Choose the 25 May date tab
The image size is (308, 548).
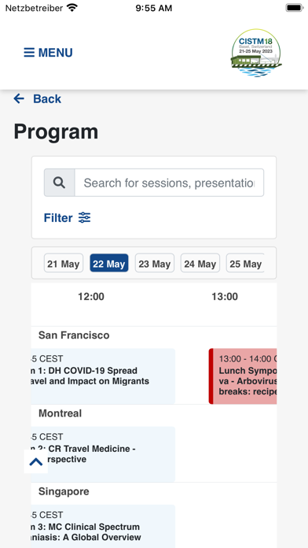245,263
